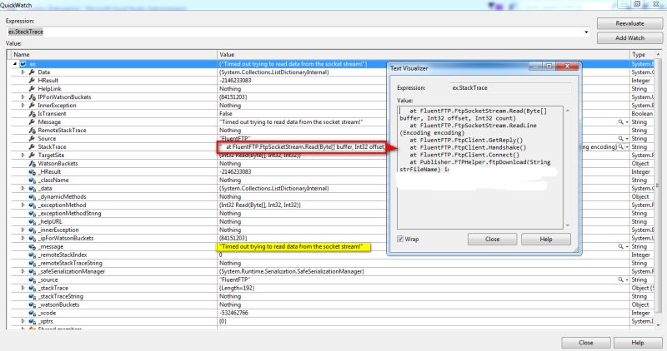
Task: Click the property icon beside RemoteStackTrace
Action: [32, 131]
